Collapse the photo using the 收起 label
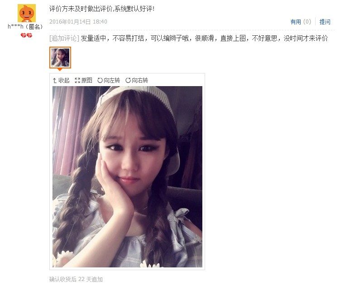 click(64, 81)
